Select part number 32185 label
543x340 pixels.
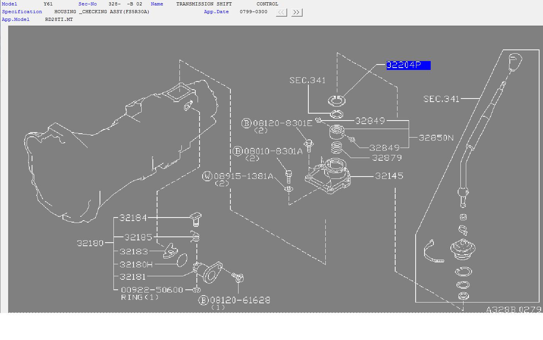(x=138, y=237)
